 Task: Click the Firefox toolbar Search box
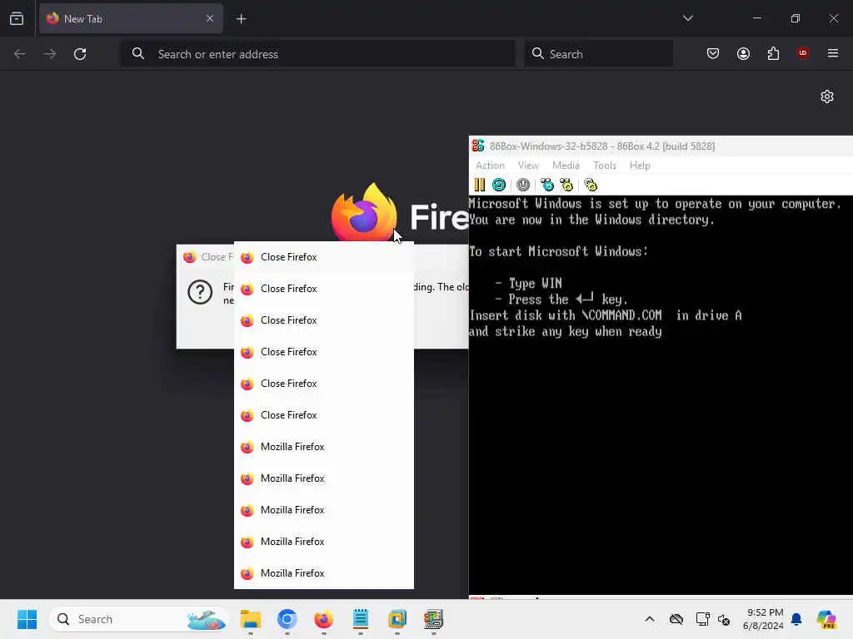pyautogui.click(x=598, y=54)
